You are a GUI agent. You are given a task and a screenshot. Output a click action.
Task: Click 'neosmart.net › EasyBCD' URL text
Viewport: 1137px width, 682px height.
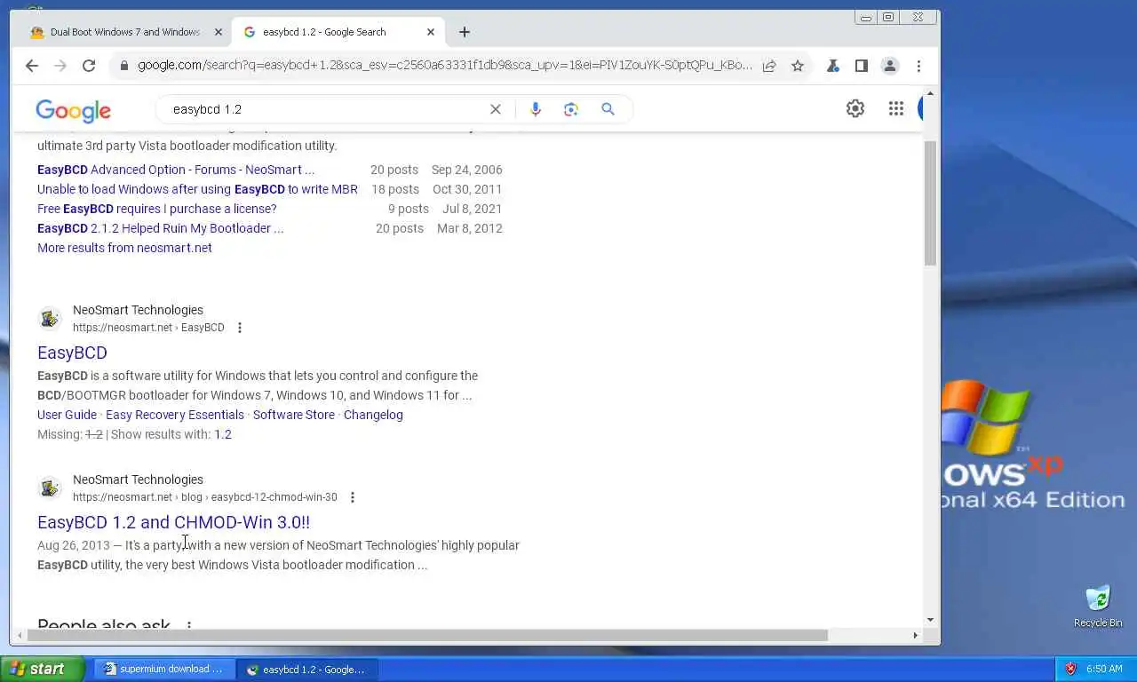pyautogui.click(x=148, y=328)
